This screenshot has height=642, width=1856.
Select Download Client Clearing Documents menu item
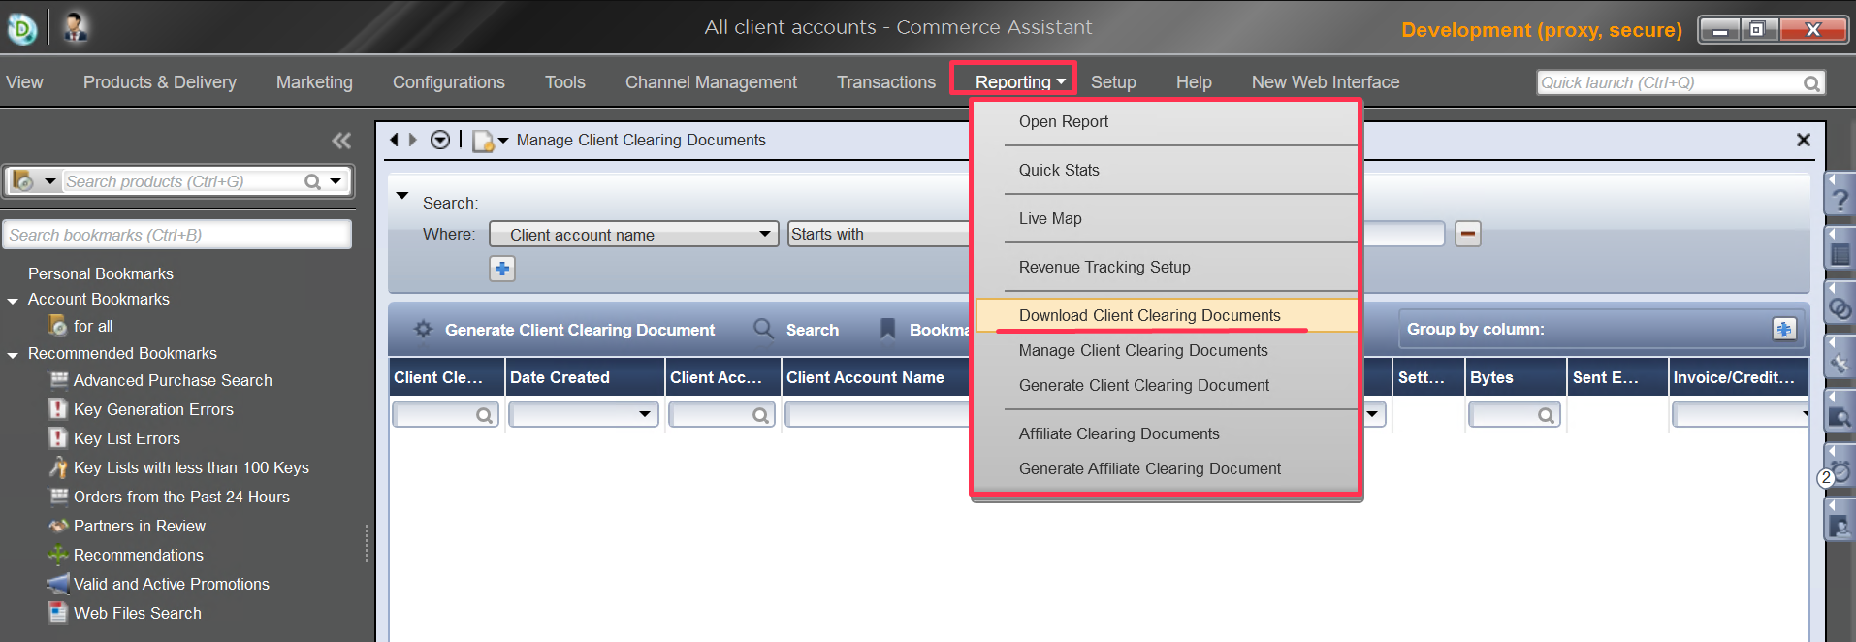click(x=1149, y=315)
